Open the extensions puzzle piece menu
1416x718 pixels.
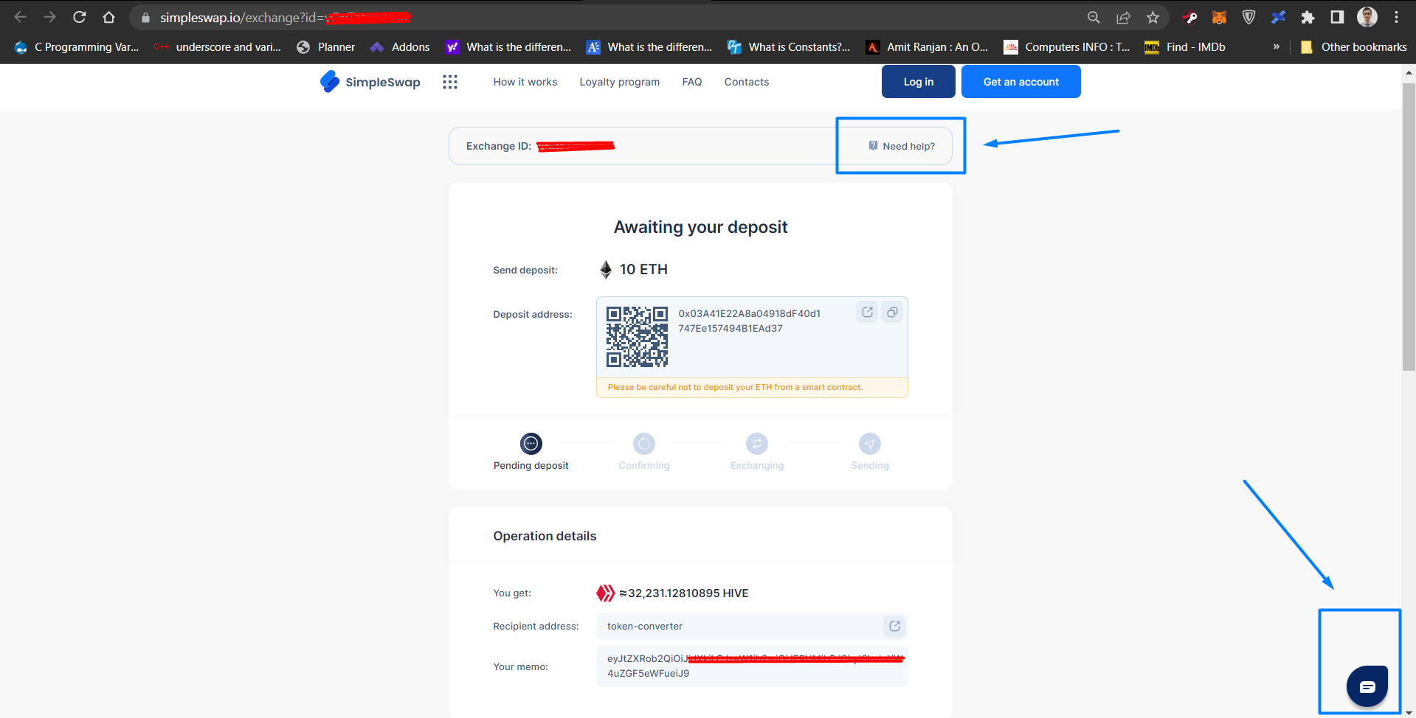1308,17
